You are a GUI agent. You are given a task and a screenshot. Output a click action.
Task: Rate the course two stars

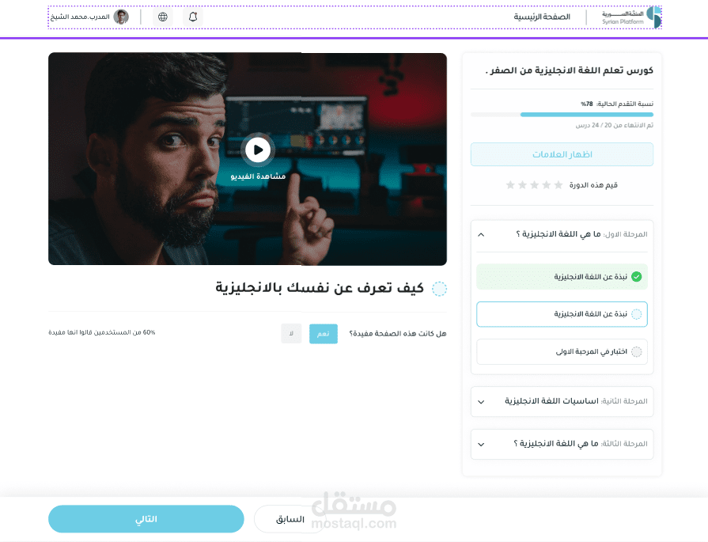(x=547, y=184)
